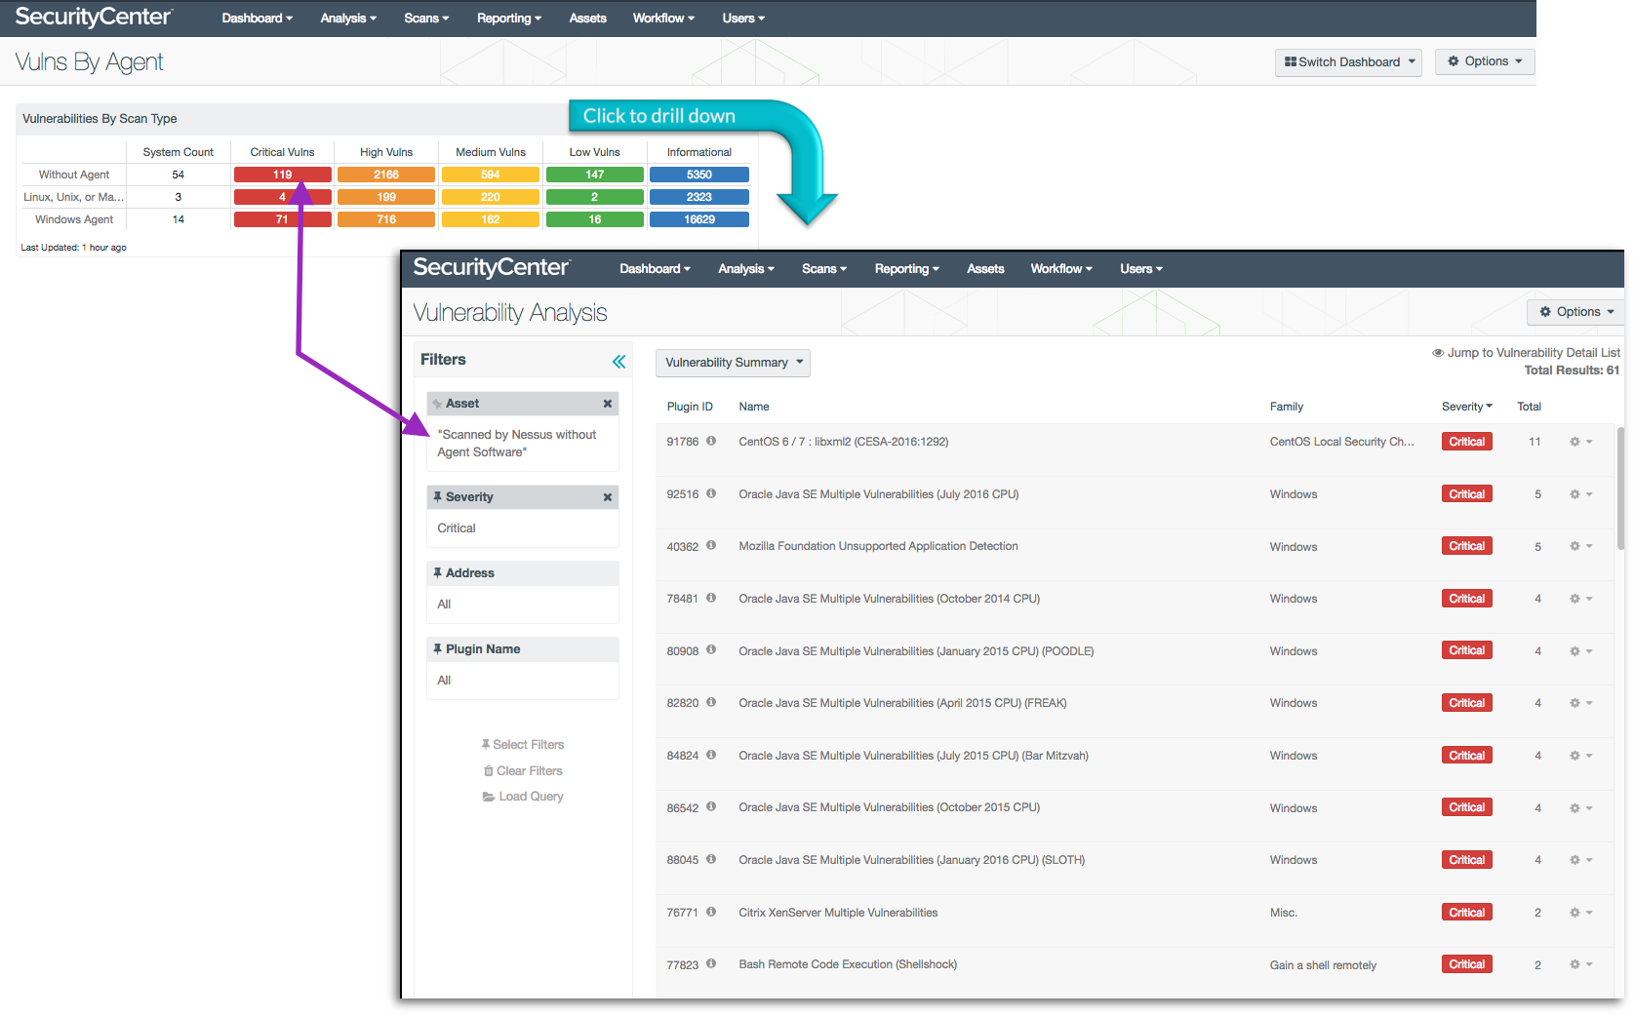Click info icon next to plugin 77823

pyautogui.click(x=711, y=963)
